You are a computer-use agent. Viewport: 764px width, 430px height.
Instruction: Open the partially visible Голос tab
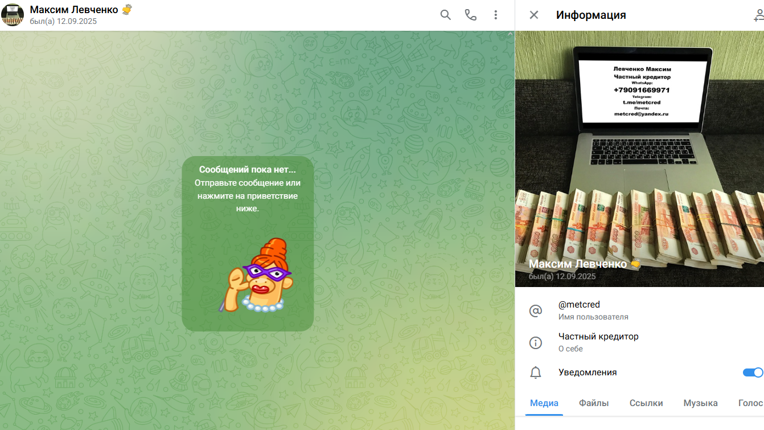[750, 403]
